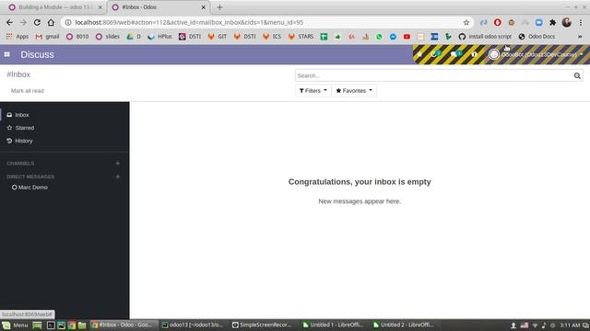The height and width of the screenshot is (331, 590).
Task: Click the Discuss app title
Action: coord(37,54)
